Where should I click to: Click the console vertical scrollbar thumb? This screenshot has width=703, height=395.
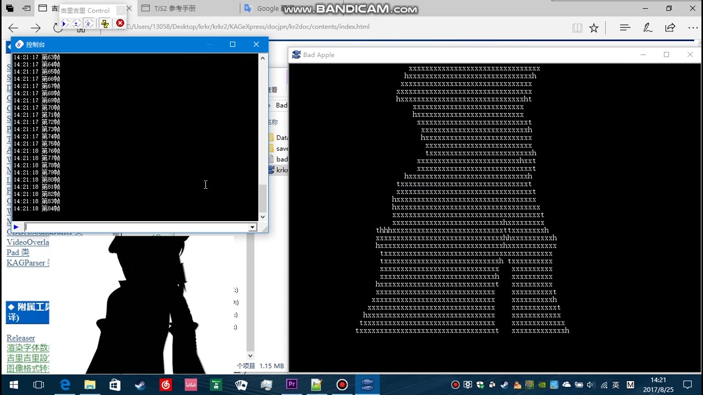pos(263,199)
